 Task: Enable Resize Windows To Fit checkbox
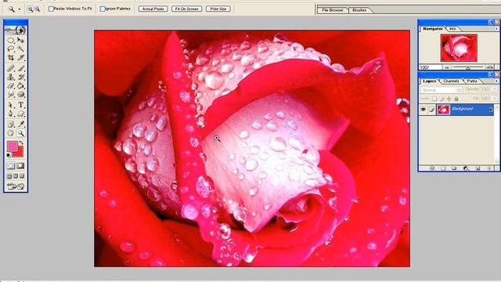(x=51, y=9)
